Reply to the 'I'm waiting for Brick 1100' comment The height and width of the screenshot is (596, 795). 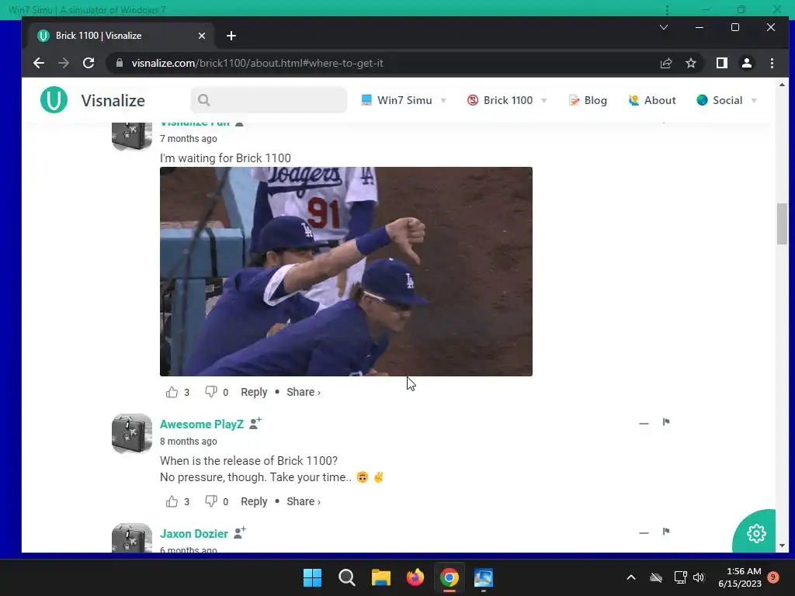click(x=254, y=392)
